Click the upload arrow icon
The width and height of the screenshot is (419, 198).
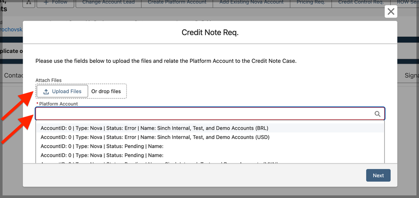(x=46, y=91)
